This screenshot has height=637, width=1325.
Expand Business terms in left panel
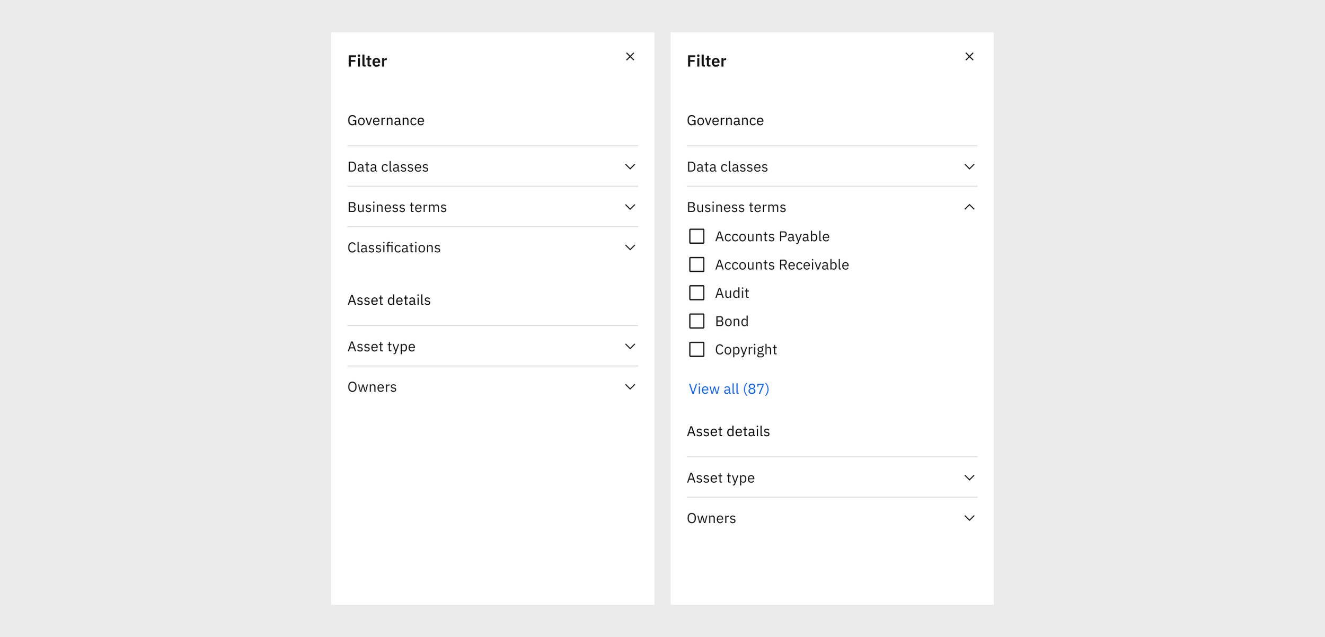click(630, 207)
